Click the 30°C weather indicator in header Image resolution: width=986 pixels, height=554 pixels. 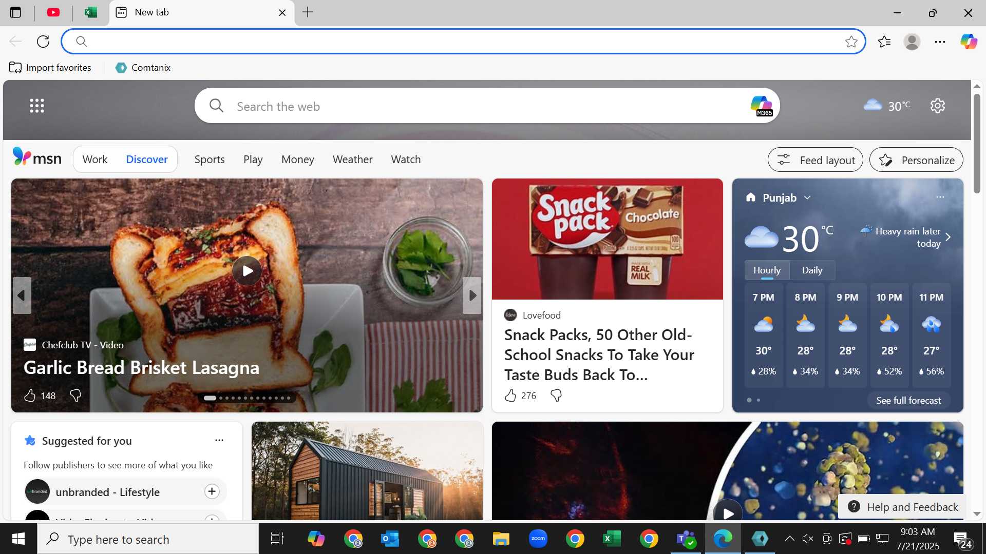tap(887, 106)
